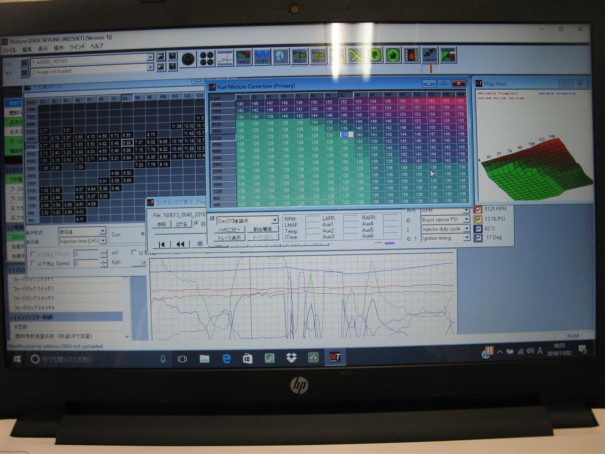This screenshot has height=454, width=605.
Task: Toggle the 13.76 PSI channel checkbox
Action: [478, 219]
